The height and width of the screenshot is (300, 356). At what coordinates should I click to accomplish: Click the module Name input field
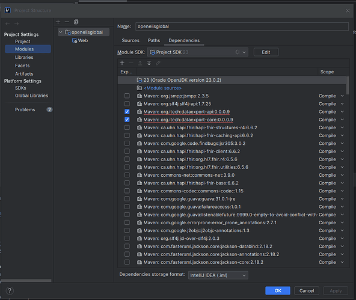[242, 26]
